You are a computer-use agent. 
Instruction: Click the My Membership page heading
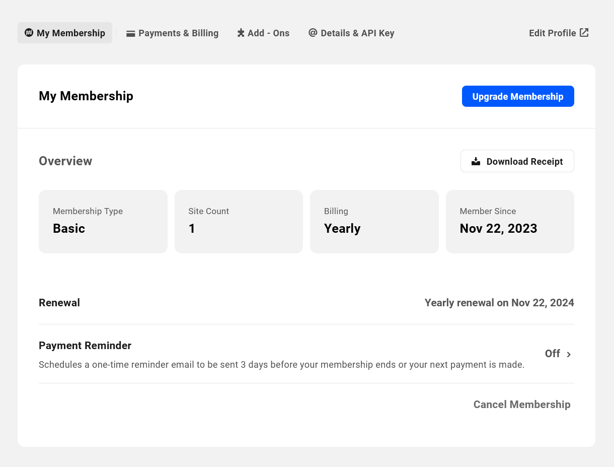pos(86,96)
